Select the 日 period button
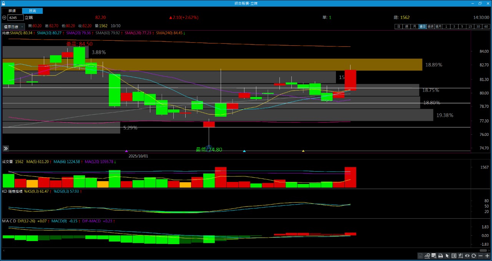This screenshot has height=261, width=492. [x=399, y=26]
